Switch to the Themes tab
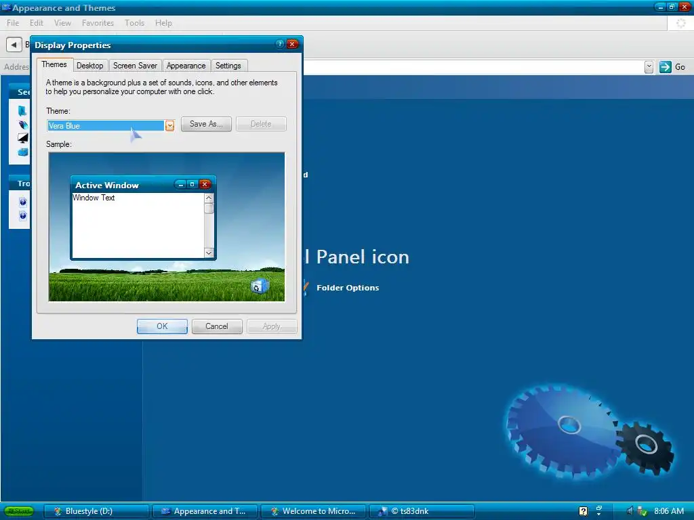Viewport: 694px width, 520px height. (x=54, y=64)
